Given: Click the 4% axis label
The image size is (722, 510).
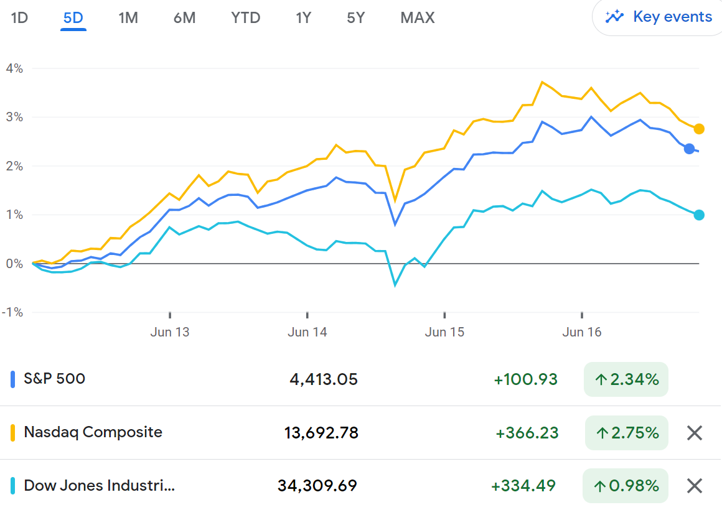Looking at the screenshot, I should pyautogui.click(x=14, y=68).
